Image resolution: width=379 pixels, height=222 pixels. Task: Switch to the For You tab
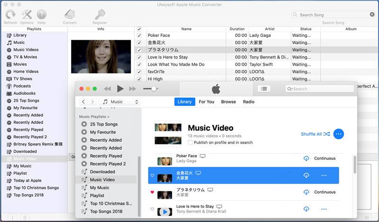[207, 102]
